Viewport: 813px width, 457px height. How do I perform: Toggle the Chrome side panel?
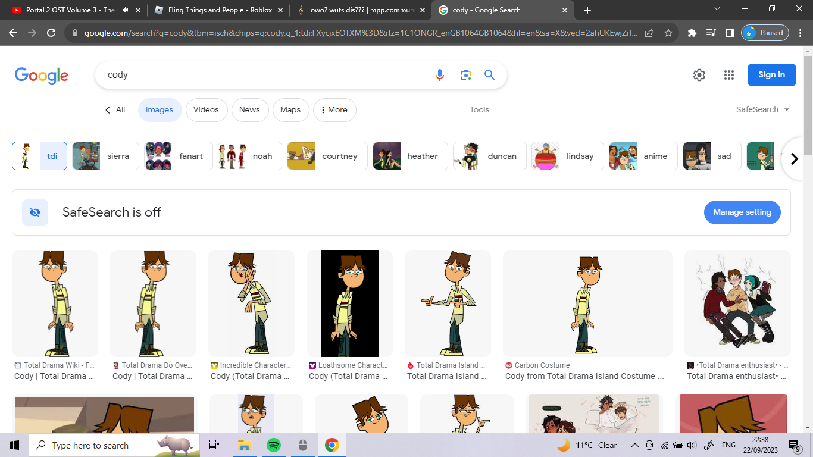pyautogui.click(x=730, y=33)
